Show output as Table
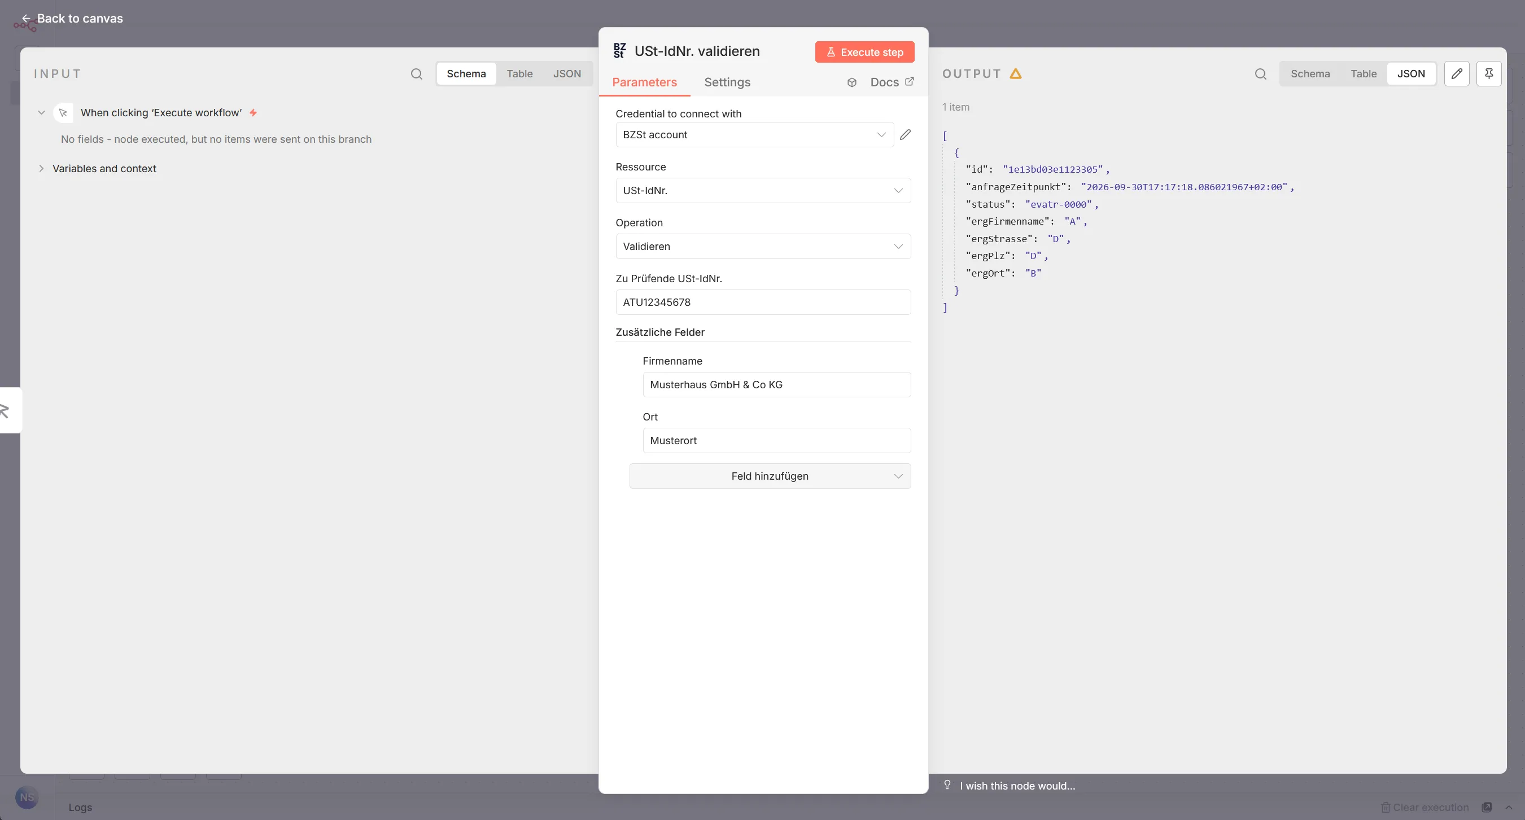 point(1364,74)
